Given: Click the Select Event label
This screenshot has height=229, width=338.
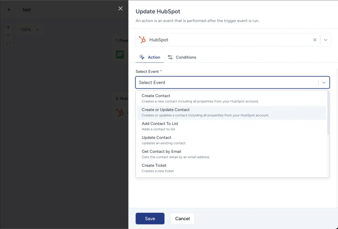Looking at the screenshot, I should (147, 71).
